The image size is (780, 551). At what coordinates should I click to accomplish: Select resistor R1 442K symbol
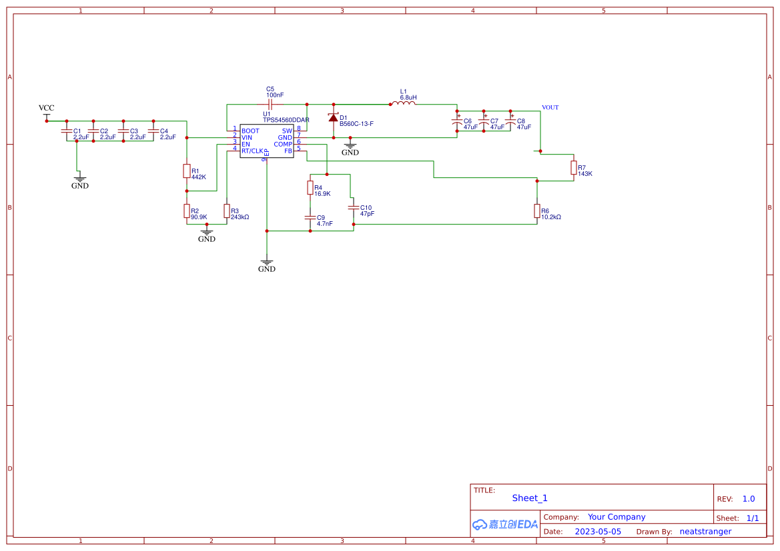187,171
